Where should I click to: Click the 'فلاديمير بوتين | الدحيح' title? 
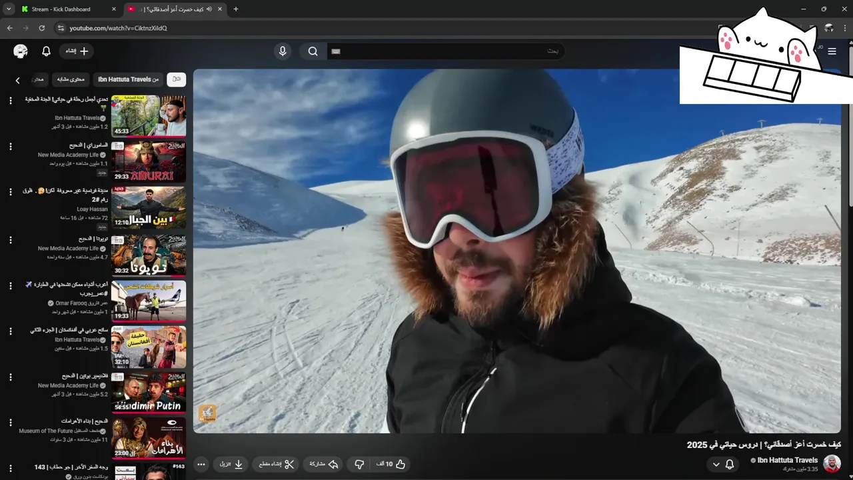(85, 376)
